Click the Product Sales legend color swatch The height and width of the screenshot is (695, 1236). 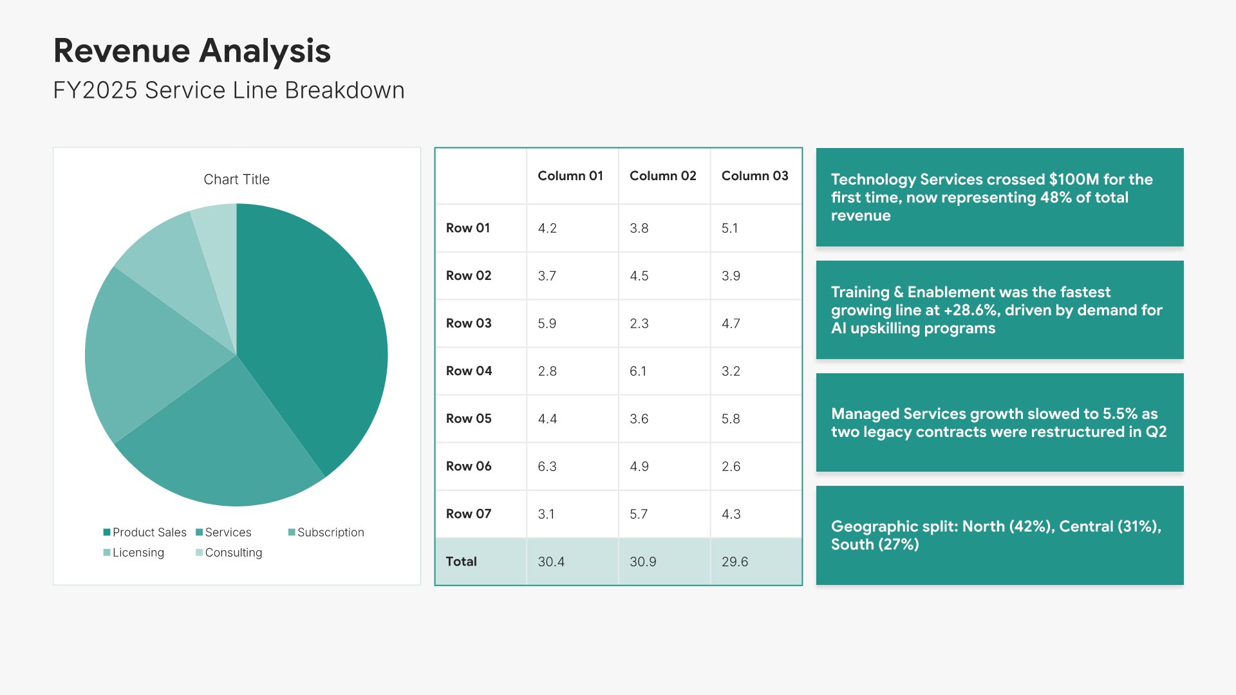coord(107,532)
